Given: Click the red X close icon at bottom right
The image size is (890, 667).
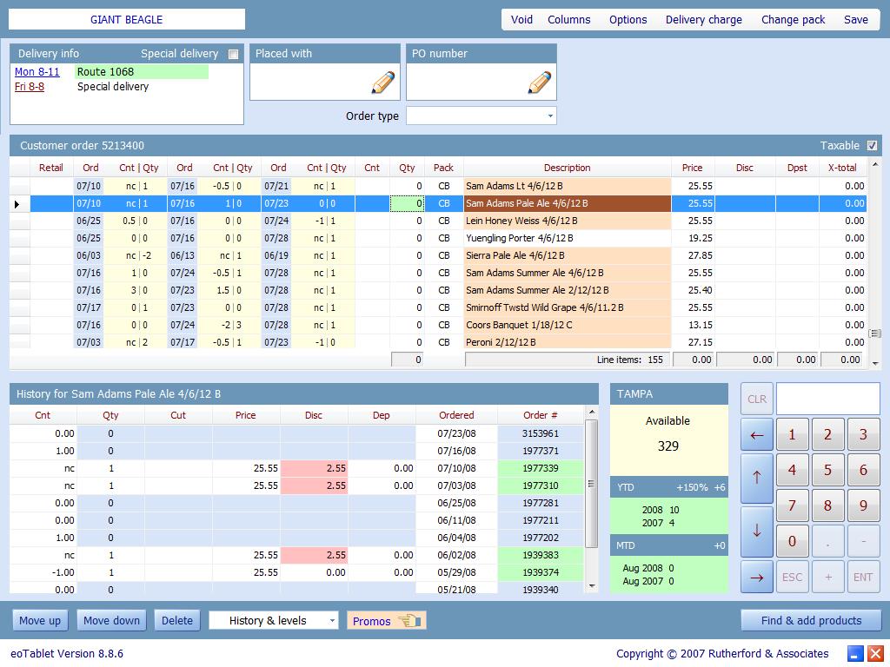Looking at the screenshot, I should pos(875,653).
